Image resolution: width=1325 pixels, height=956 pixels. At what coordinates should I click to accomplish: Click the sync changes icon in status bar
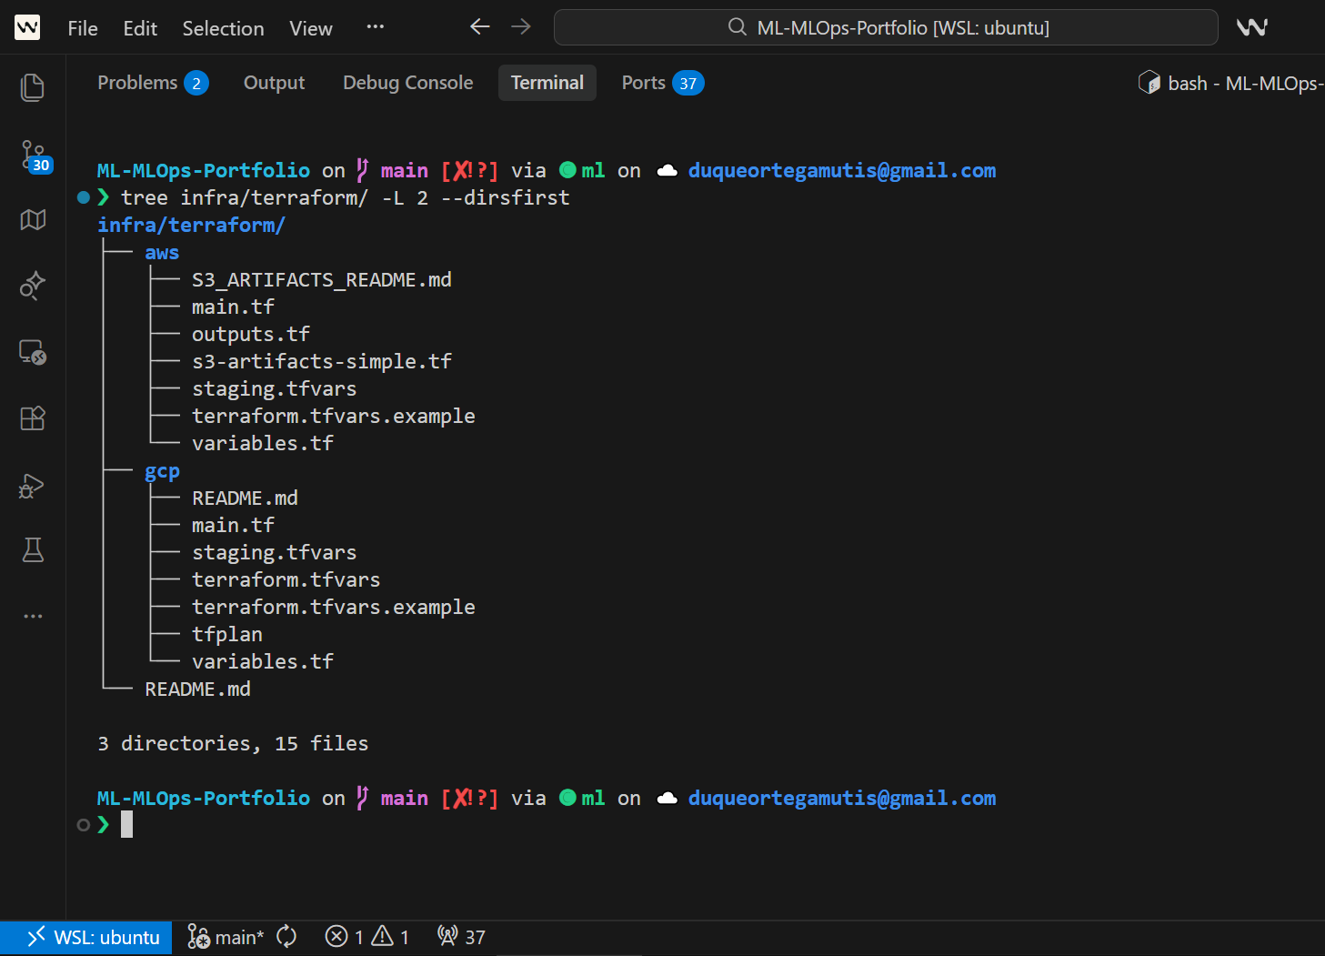pos(286,936)
